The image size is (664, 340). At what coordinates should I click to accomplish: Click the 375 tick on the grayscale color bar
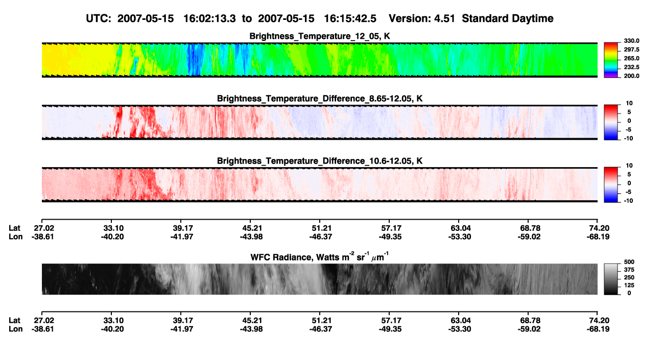click(x=630, y=270)
